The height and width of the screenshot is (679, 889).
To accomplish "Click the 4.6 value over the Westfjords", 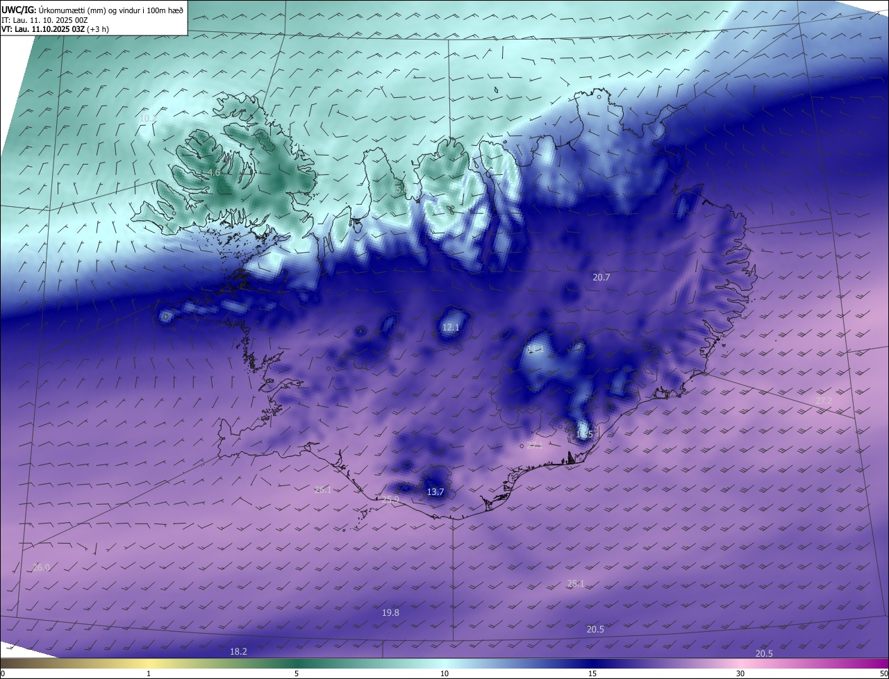I will [x=214, y=173].
